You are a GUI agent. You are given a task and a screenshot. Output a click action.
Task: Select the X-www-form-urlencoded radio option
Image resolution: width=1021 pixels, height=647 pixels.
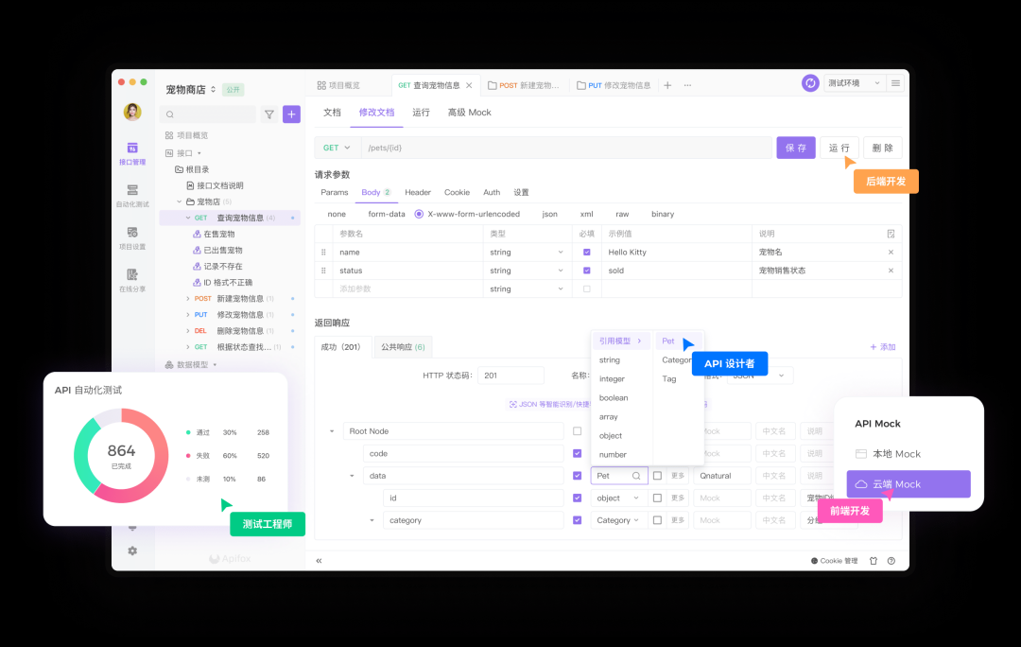pos(420,214)
